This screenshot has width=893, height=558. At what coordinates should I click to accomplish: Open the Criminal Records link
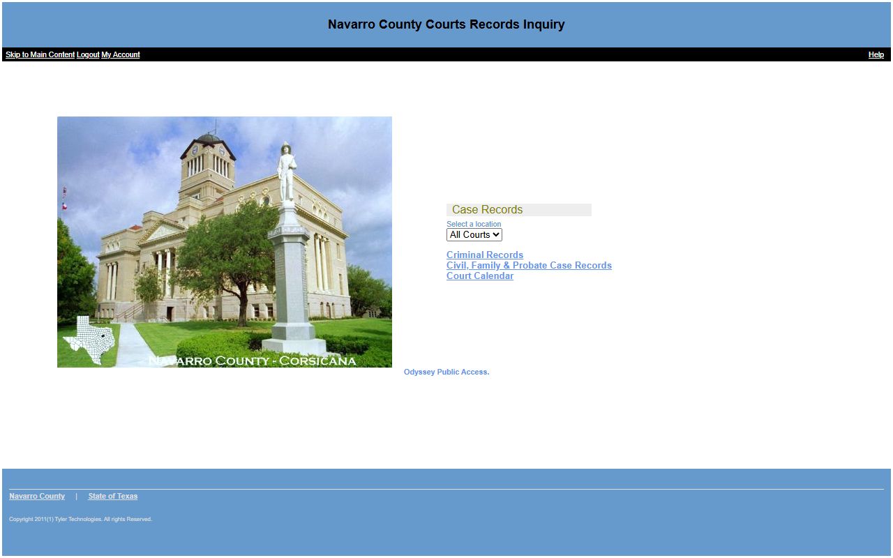pyautogui.click(x=485, y=255)
